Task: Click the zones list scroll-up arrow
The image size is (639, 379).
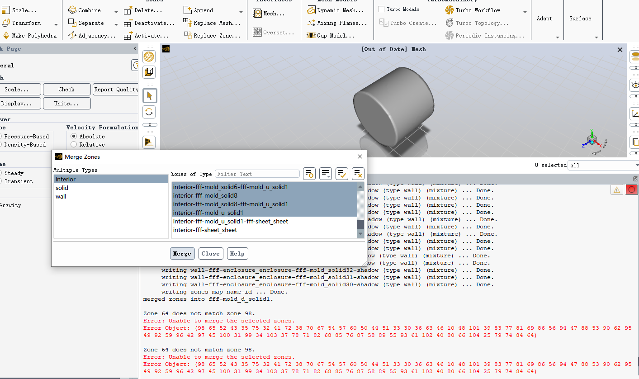Action: (360, 186)
